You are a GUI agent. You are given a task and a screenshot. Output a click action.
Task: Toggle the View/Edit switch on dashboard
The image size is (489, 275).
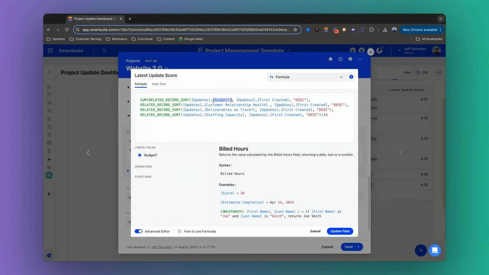point(416,72)
